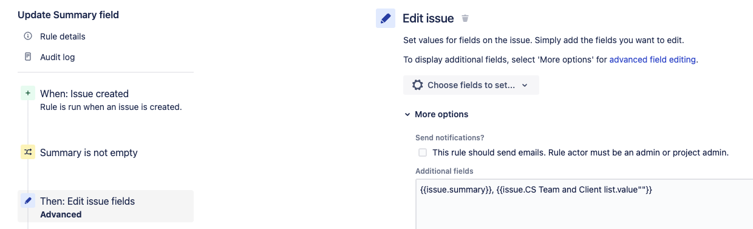Enable the send emails checkbox
The height and width of the screenshot is (229, 753).
pos(423,152)
